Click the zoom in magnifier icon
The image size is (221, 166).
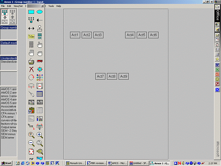(x=39, y=135)
